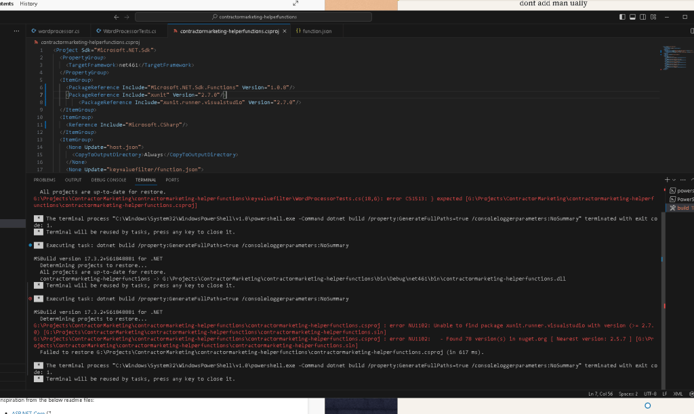This screenshot has height=414, width=694.
Task: Click Spaces: 2 indentation status item
Action: 628,394
